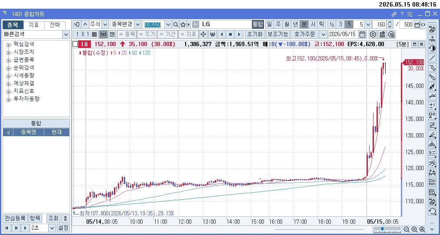The image size is (440, 235).
Task: Click the search magnifier next to stock code
Action: pyautogui.click(x=176, y=24)
